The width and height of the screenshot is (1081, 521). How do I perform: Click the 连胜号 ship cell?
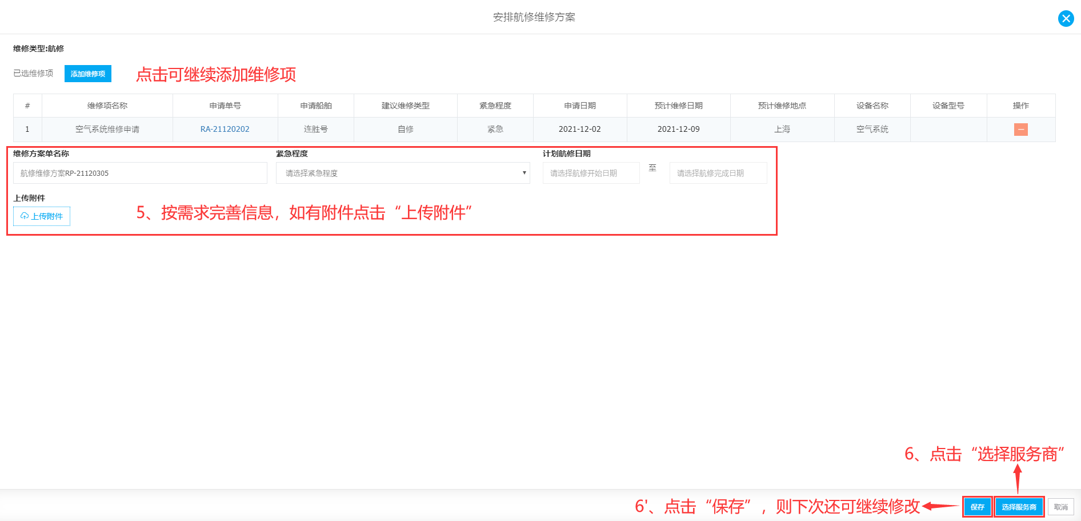[x=316, y=130]
